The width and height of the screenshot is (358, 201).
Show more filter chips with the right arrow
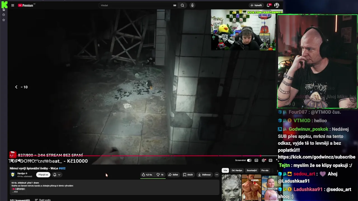278,171
